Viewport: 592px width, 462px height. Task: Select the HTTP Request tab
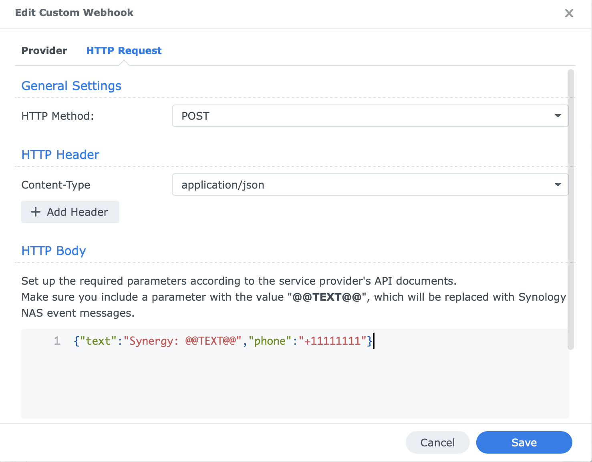123,50
